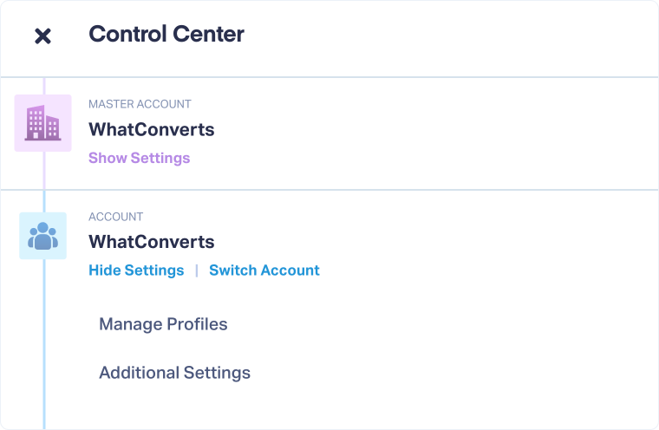659x430 pixels.
Task: Click the MASTER ACCOUNT label
Action: point(140,104)
